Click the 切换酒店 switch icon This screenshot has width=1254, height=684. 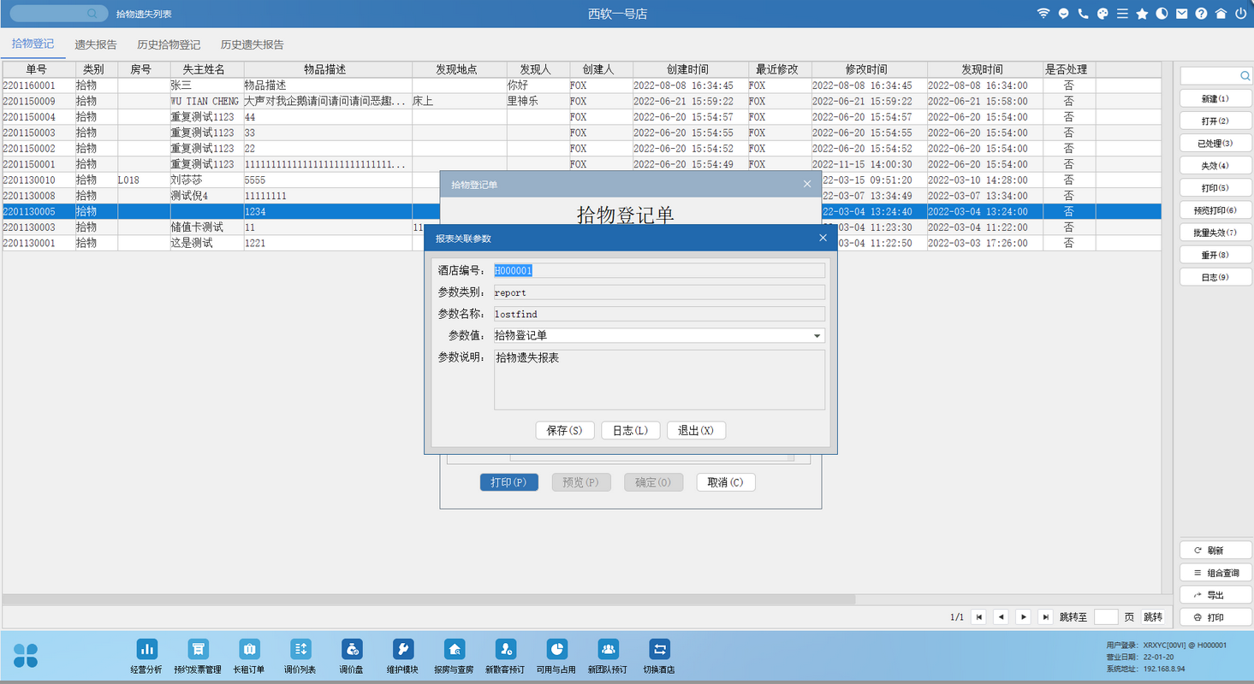659,650
